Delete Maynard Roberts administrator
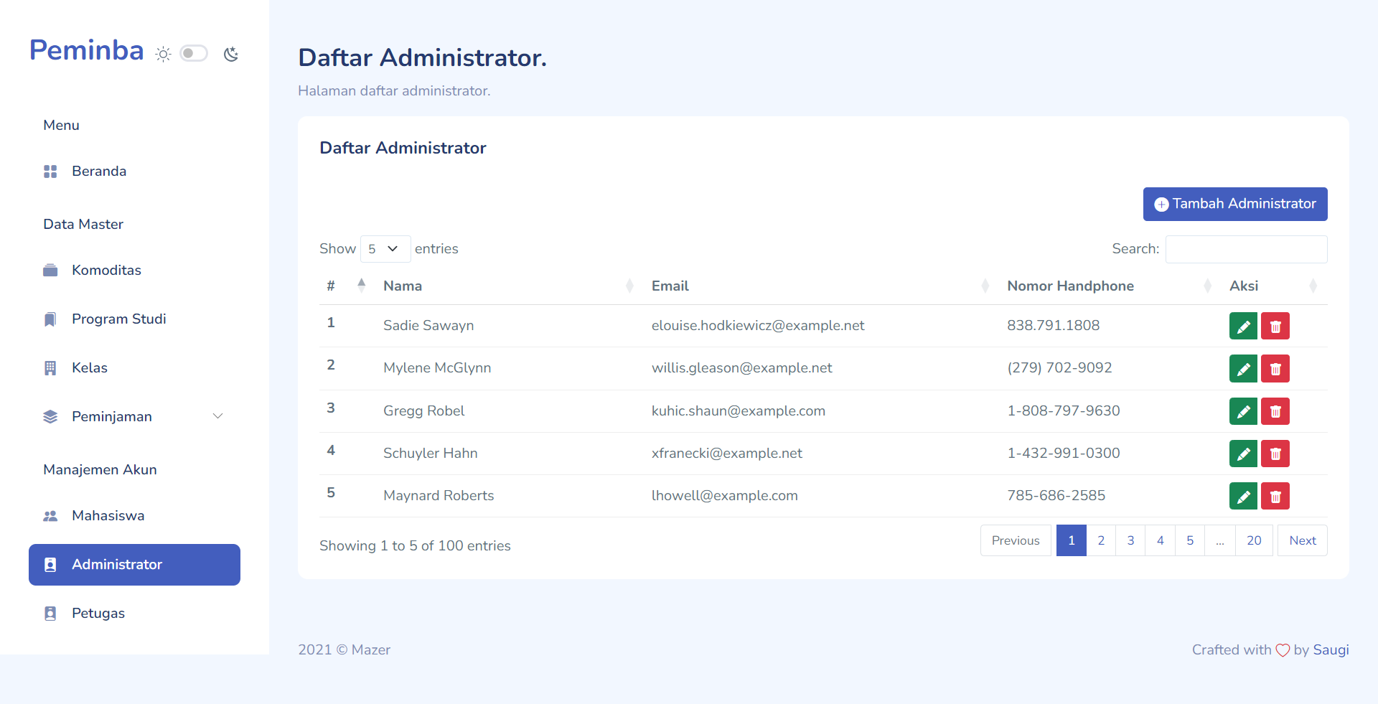Screen dimensions: 1378x704 click(x=1275, y=496)
